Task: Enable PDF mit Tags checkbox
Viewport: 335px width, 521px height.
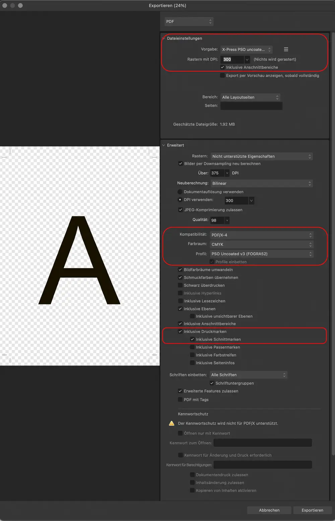Action: pyautogui.click(x=180, y=400)
